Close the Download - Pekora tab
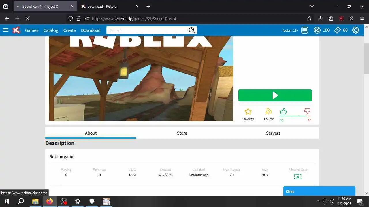 pyautogui.click(x=137, y=6)
